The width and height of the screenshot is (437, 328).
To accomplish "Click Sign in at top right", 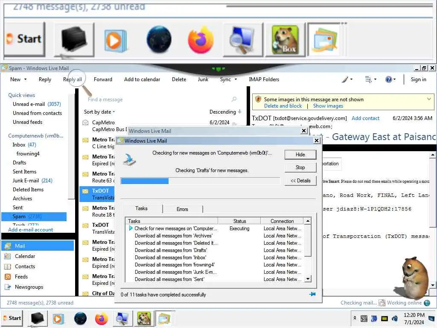I will [418, 79].
